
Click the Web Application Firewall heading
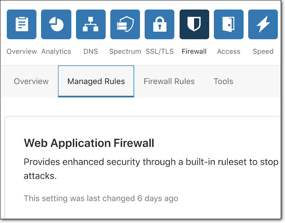coord(89,143)
